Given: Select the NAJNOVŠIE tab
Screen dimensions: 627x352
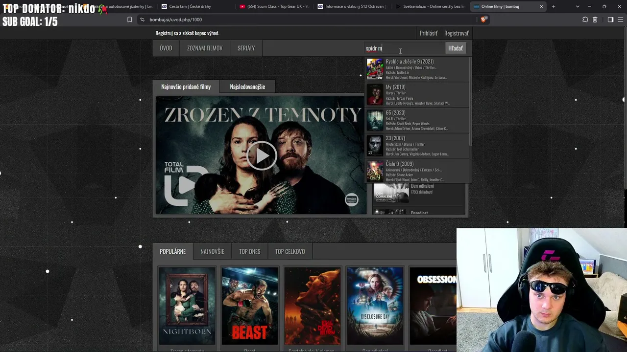Looking at the screenshot, I should point(212,251).
